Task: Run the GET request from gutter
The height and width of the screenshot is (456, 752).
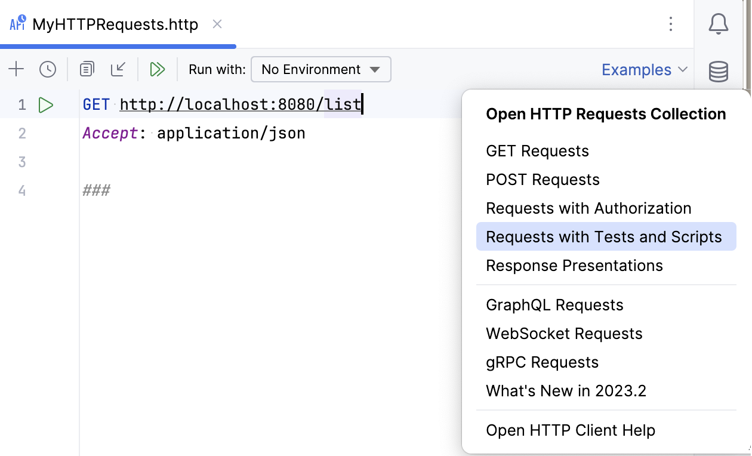Action: (x=46, y=105)
